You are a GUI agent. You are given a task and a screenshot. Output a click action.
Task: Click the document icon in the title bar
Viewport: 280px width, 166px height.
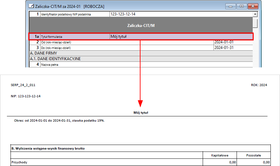(31, 6)
